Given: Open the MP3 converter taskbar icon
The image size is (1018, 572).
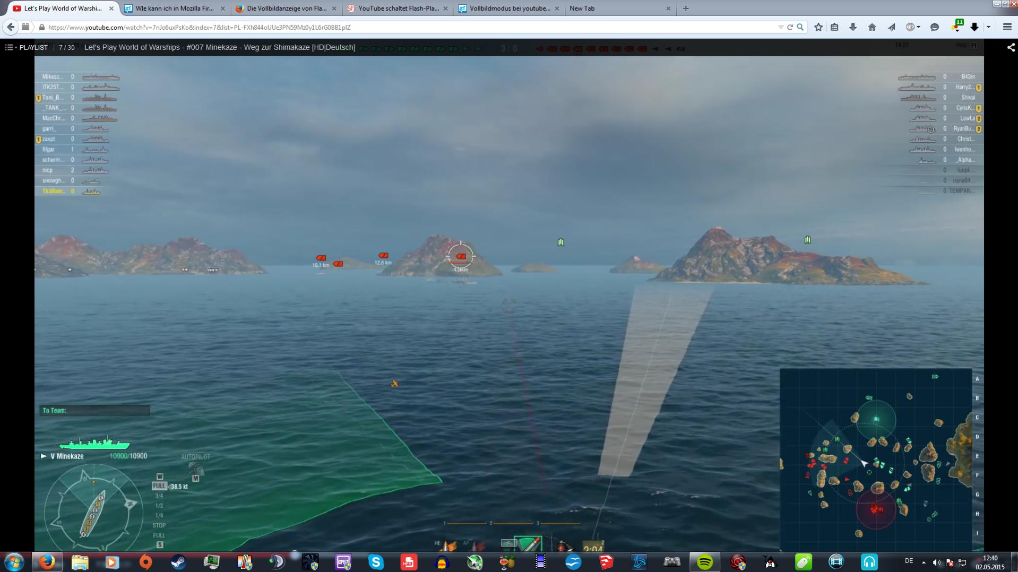Looking at the screenshot, I should coord(409,562).
